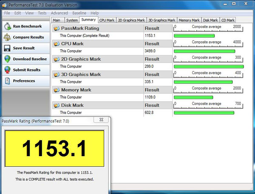Click the 3D Graphics Mark section icon
This screenshot has height=194, width=255.
(x=57, y=74)
